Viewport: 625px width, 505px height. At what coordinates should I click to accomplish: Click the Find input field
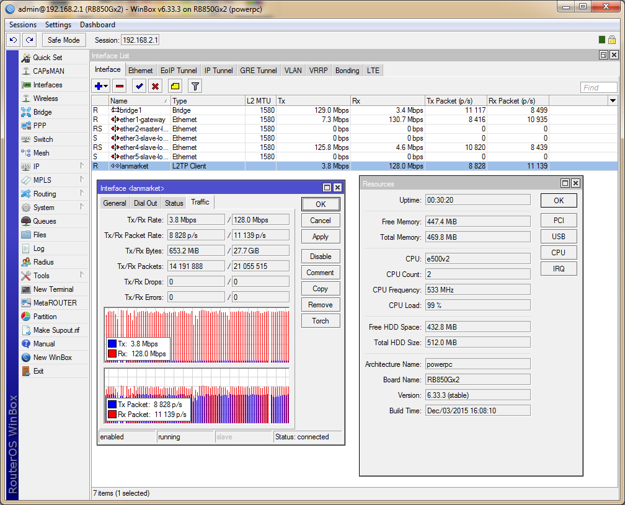click(598, 87)
